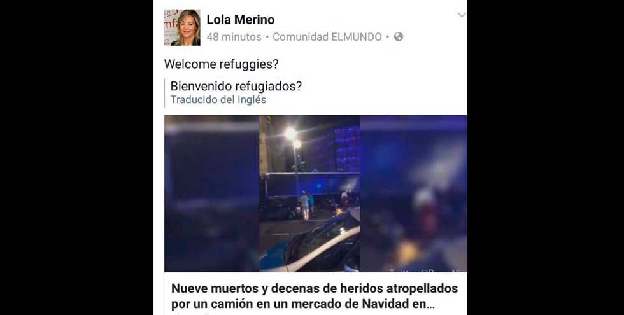Screen dimensions: 624x315
Task: Open the 'Nueve muertos y decenas' headline
Action: click(x=315, y=297)
